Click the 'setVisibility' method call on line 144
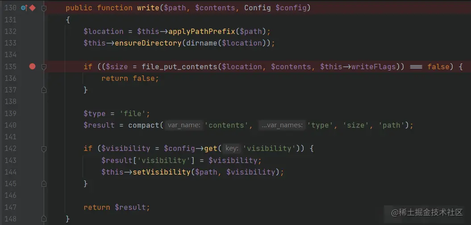The width and height of the screenshot is (471, 225). [162, 172]
